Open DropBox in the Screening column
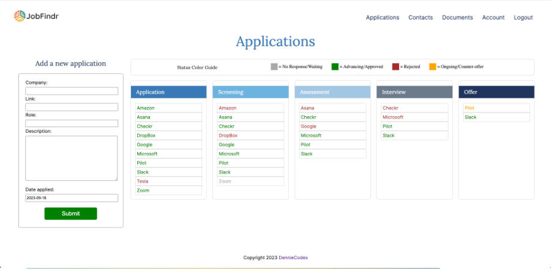Viewport: 551px width, 269px height. pos(250,135)
